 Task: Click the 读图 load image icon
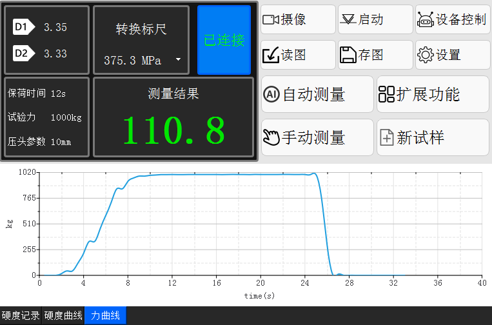(x=270, y=55)
